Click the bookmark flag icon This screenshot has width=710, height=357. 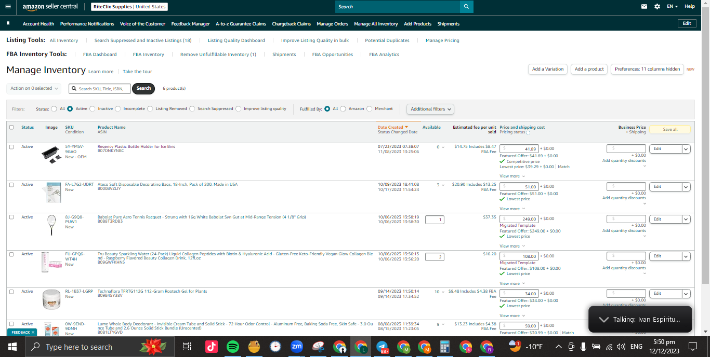click(x=8, y=23)
